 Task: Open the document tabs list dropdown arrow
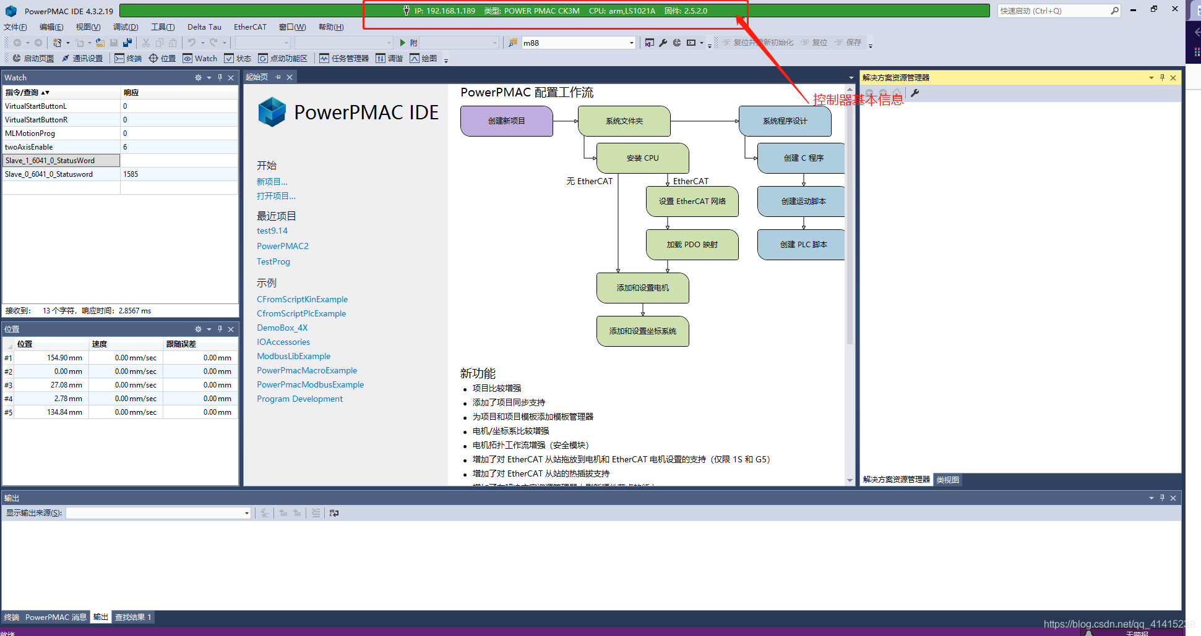coord(851,78)
